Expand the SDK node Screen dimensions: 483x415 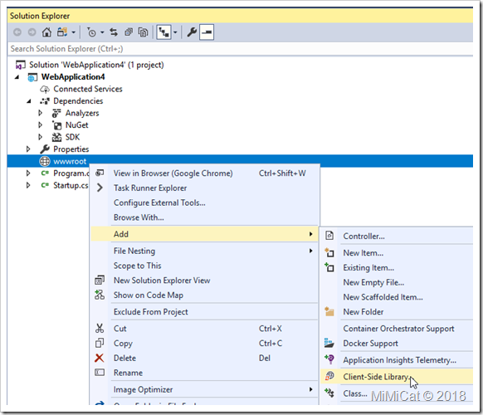point(41,137)
